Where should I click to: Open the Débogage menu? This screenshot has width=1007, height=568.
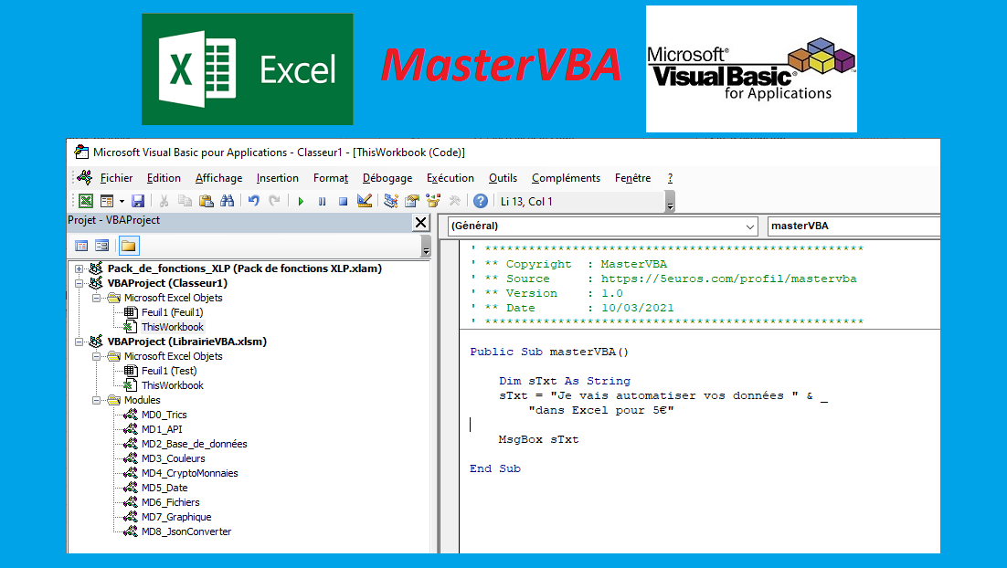click(387, 178)
